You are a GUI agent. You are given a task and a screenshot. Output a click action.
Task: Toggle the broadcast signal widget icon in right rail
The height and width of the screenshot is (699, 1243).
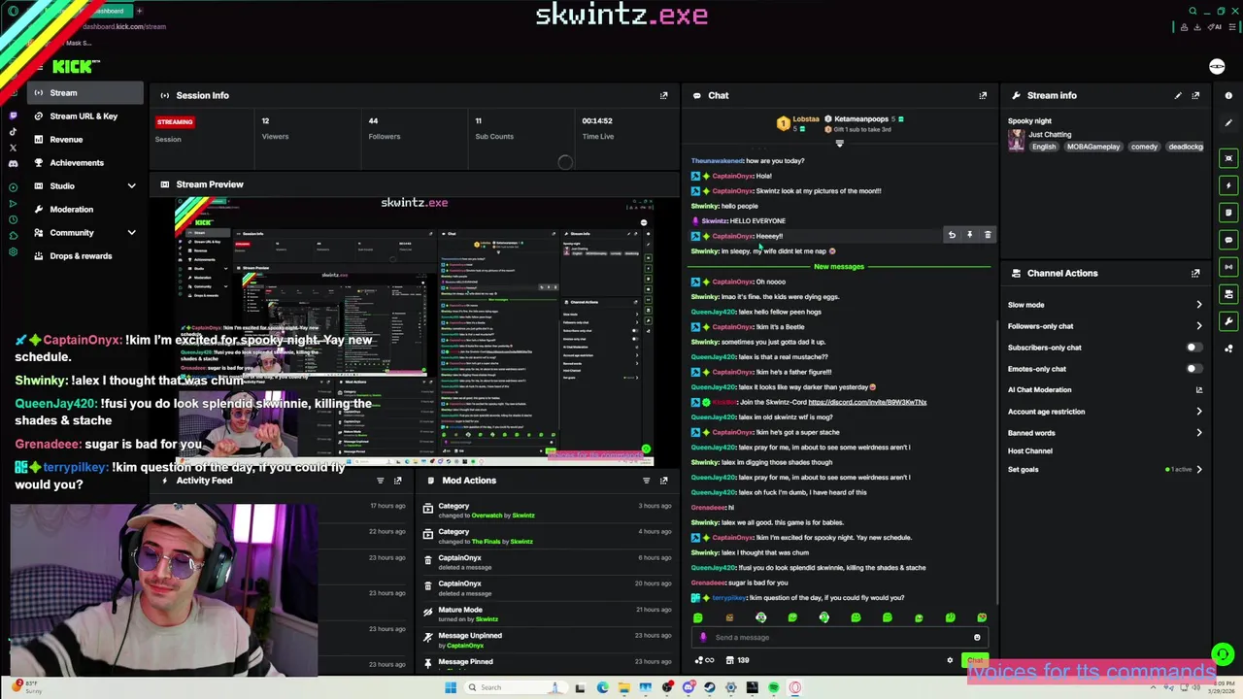(x=1228, y=267)
